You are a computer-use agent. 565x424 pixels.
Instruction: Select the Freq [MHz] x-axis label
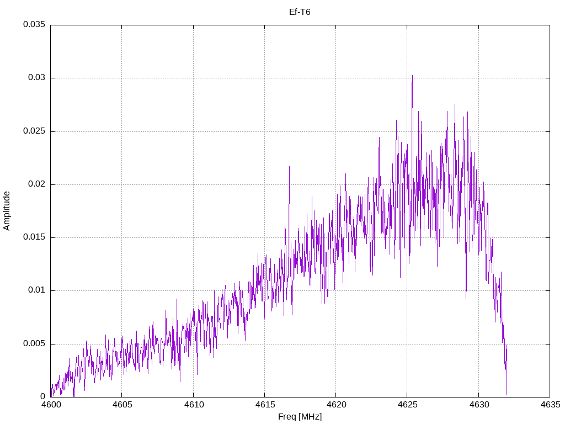click(x=300, y=417)
